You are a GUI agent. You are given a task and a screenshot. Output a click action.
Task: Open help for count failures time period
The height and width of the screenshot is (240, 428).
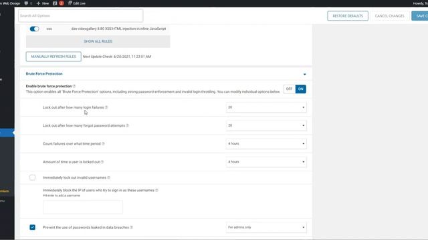pos(103,144)
